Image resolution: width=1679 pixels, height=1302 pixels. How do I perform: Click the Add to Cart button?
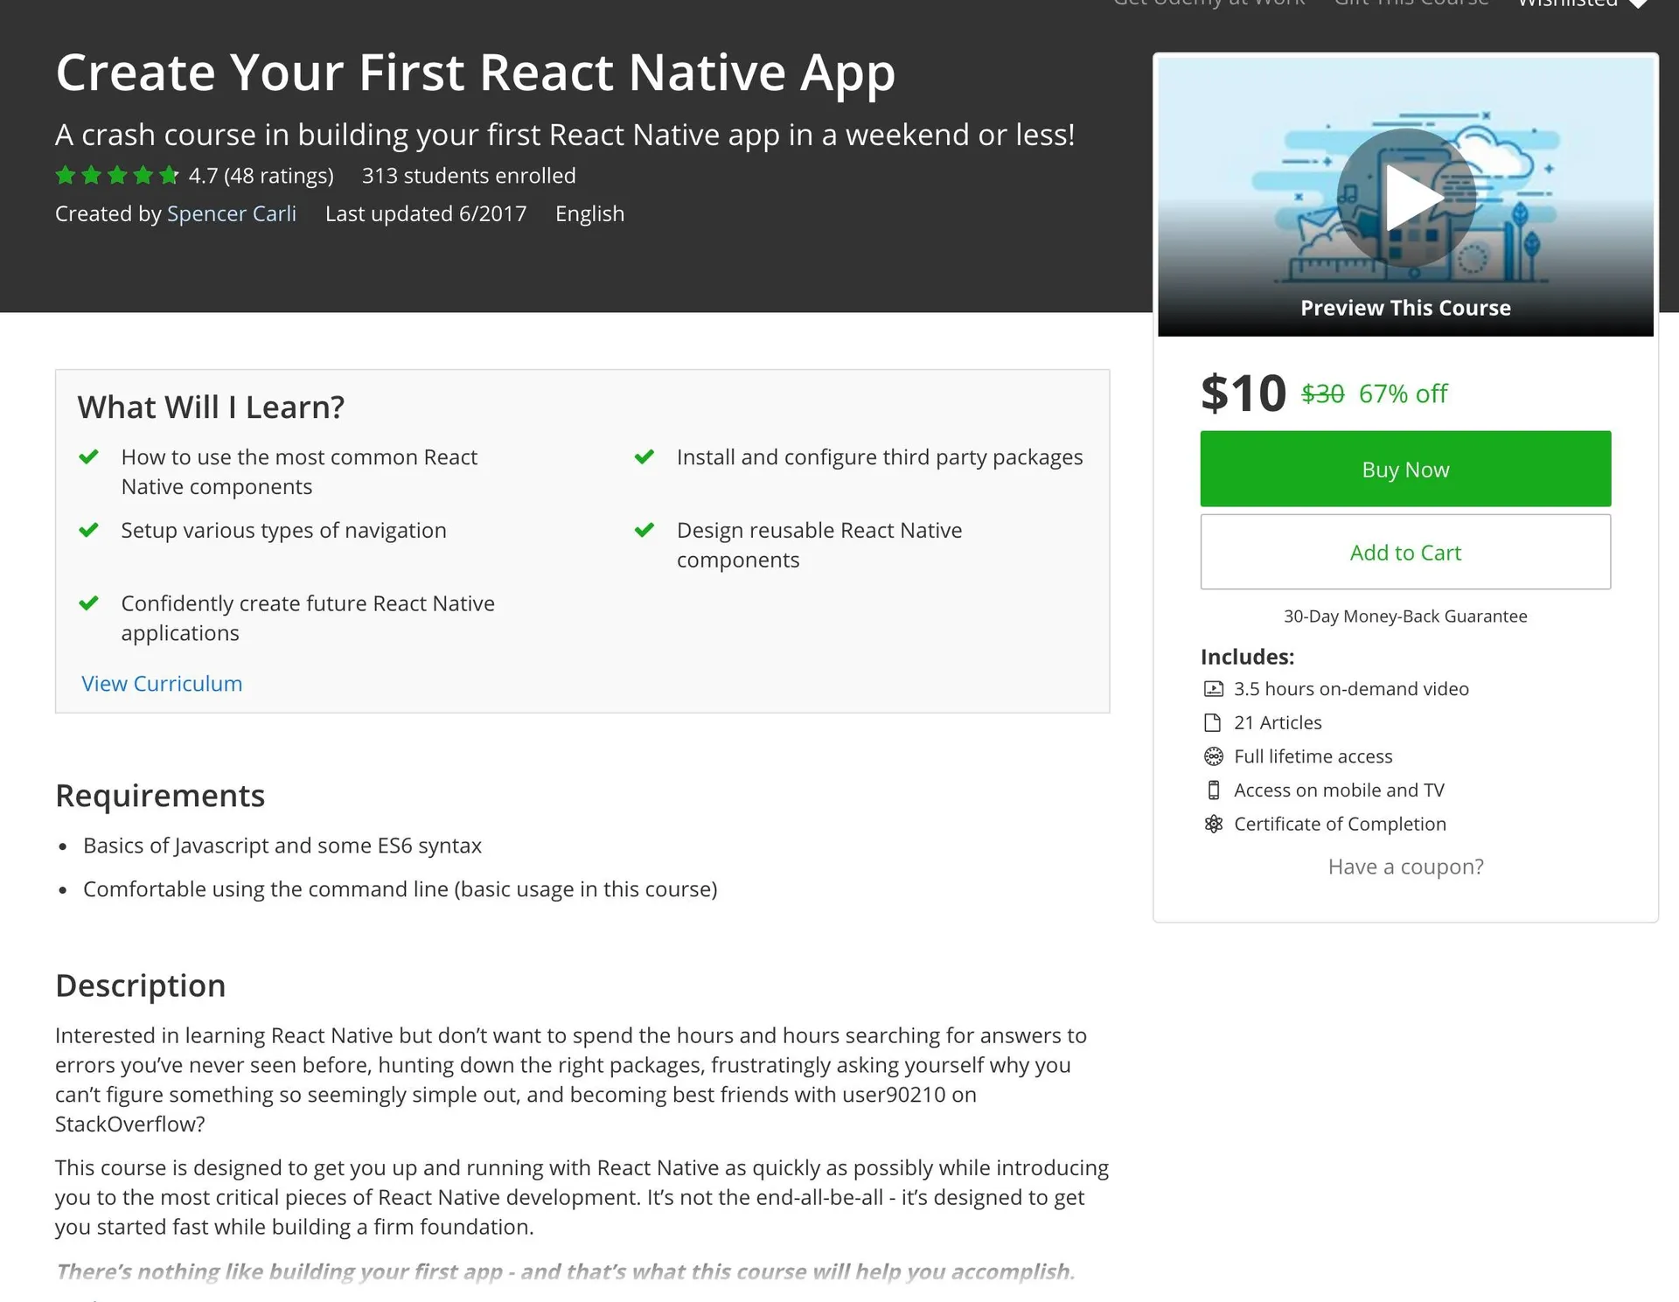(x=1405, y=552)
